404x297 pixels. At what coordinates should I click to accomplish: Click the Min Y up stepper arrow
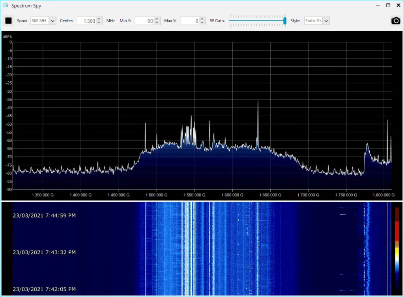coord(156,19)
